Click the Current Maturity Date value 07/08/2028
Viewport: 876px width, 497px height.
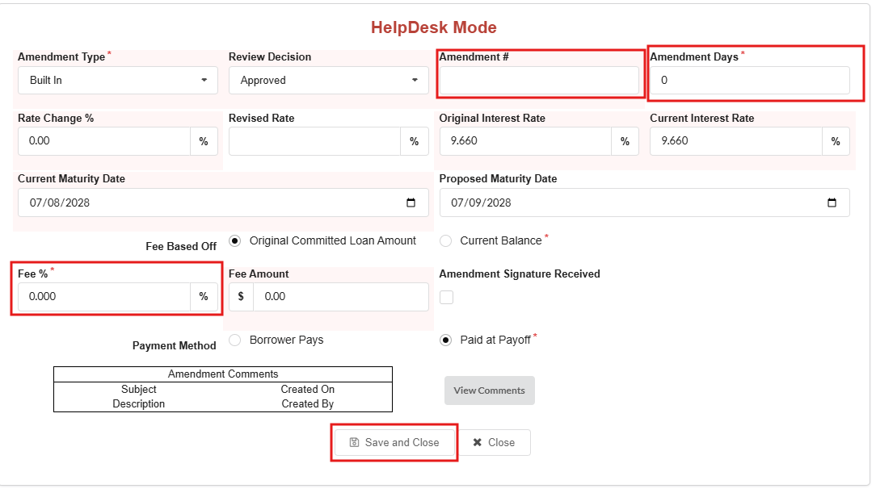pyautogui.click(x=60, y=203)
